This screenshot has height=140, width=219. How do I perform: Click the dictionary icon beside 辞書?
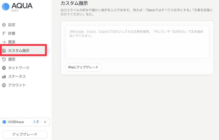coord(4,33)
